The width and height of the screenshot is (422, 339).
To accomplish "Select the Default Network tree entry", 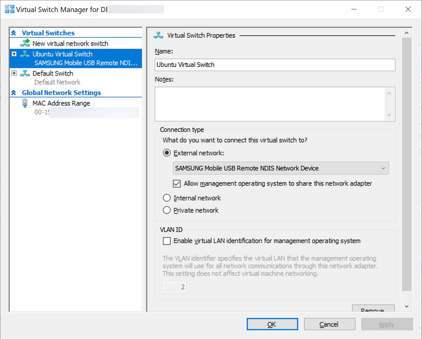I will pyautogui.click(x=57, y=82).
